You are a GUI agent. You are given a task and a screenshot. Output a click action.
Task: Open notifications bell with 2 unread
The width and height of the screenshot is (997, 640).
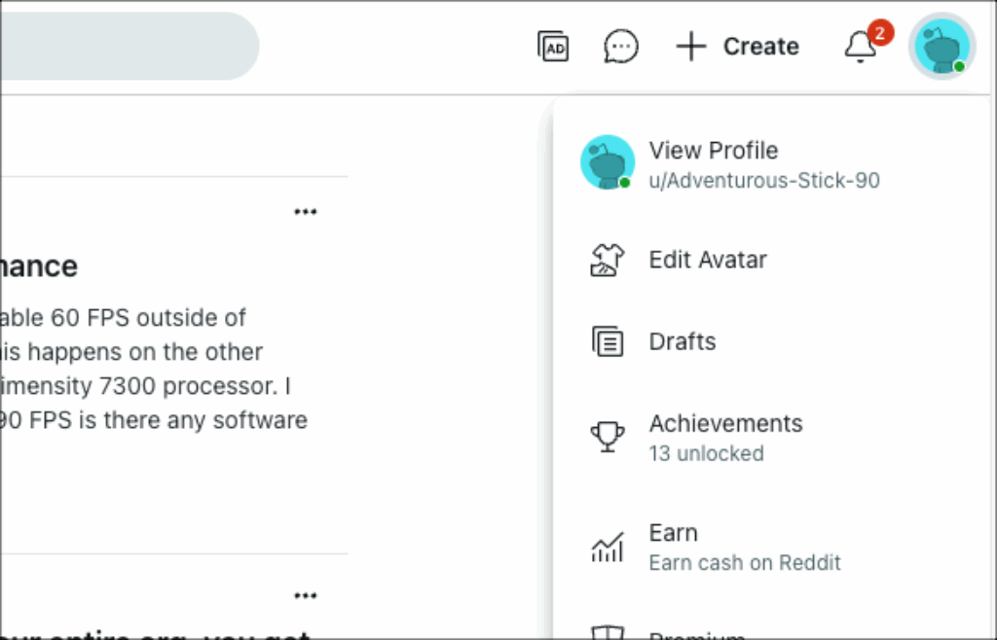point(861,47)
